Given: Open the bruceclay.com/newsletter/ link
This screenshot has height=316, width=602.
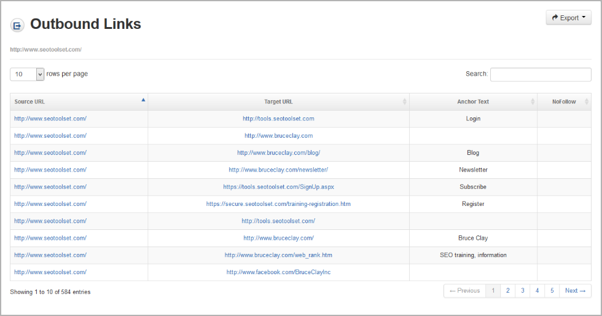Looking at the screenshot, I should [x=278, y=170].
